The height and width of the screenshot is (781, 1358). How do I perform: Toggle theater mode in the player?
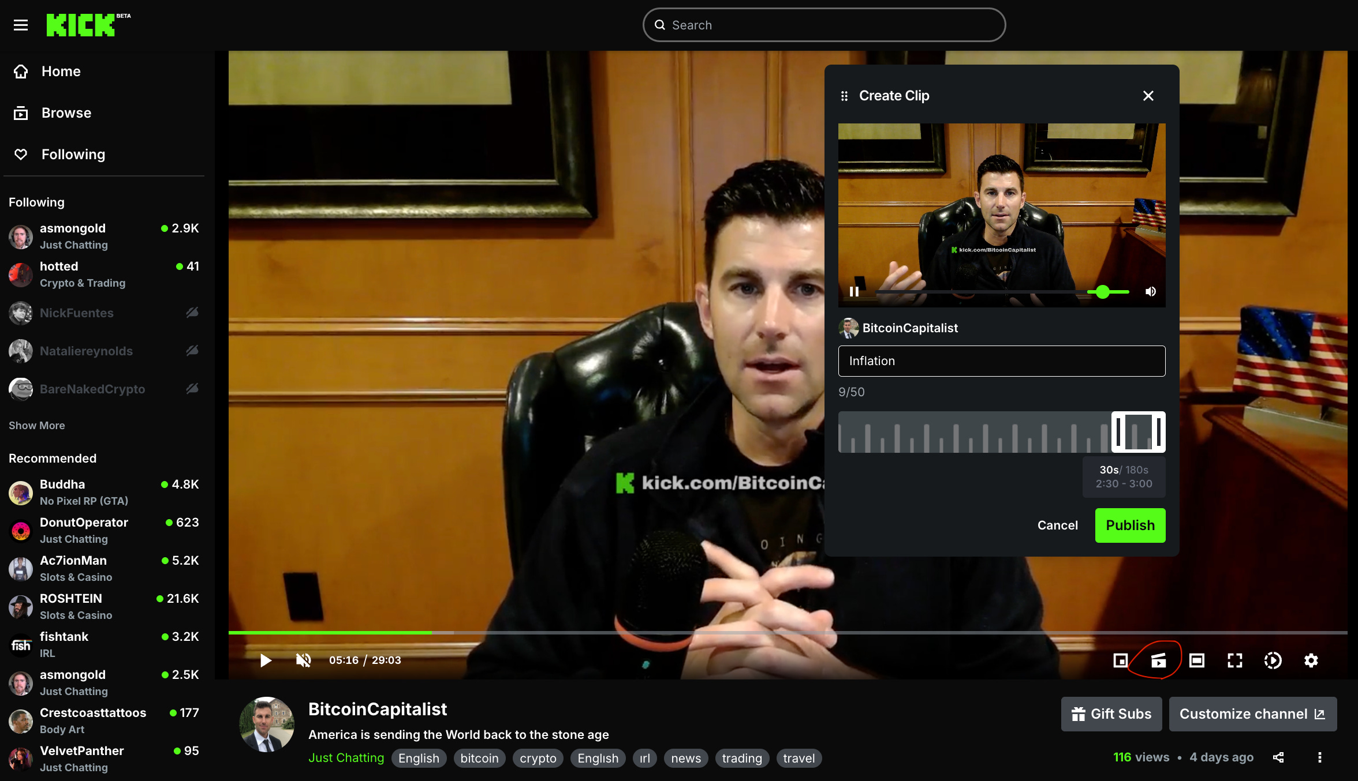pos(1196,660)
